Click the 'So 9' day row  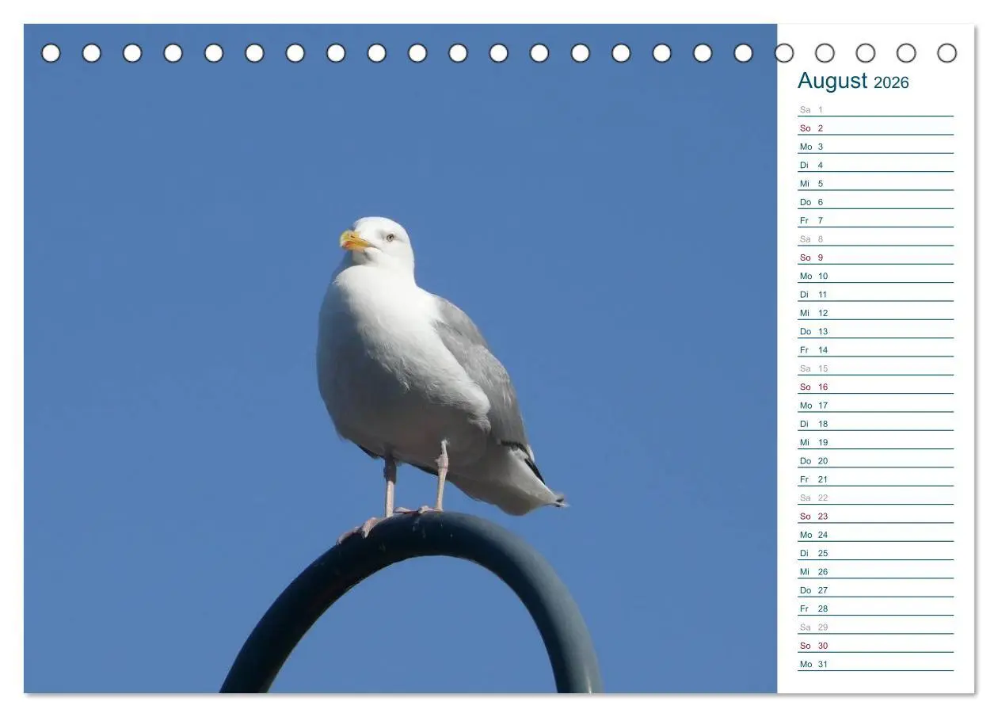[875, 257]
